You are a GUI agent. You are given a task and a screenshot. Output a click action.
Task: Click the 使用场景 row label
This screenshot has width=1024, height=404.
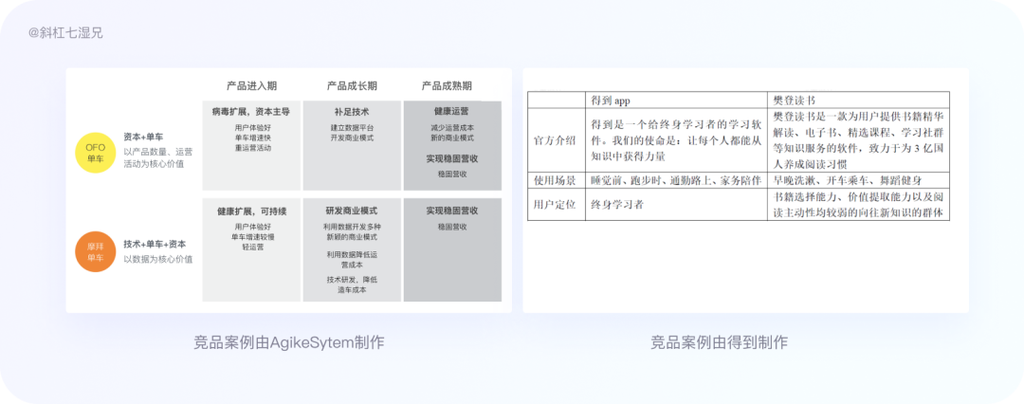coord(556,180)
